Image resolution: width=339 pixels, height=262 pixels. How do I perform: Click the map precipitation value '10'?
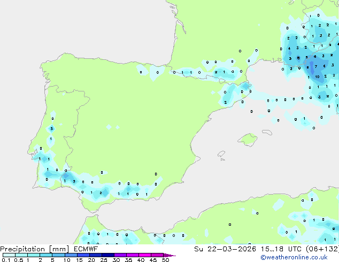pos(317,77)
